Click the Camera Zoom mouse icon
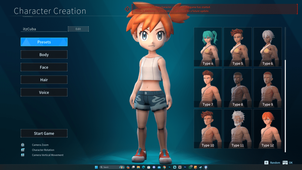302x170 pixels. (x=22, y=145)
